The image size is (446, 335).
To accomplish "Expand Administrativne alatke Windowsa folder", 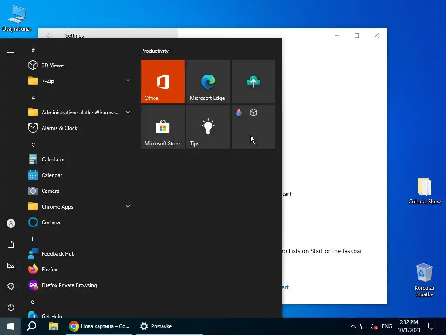I will tap(80, 112).
